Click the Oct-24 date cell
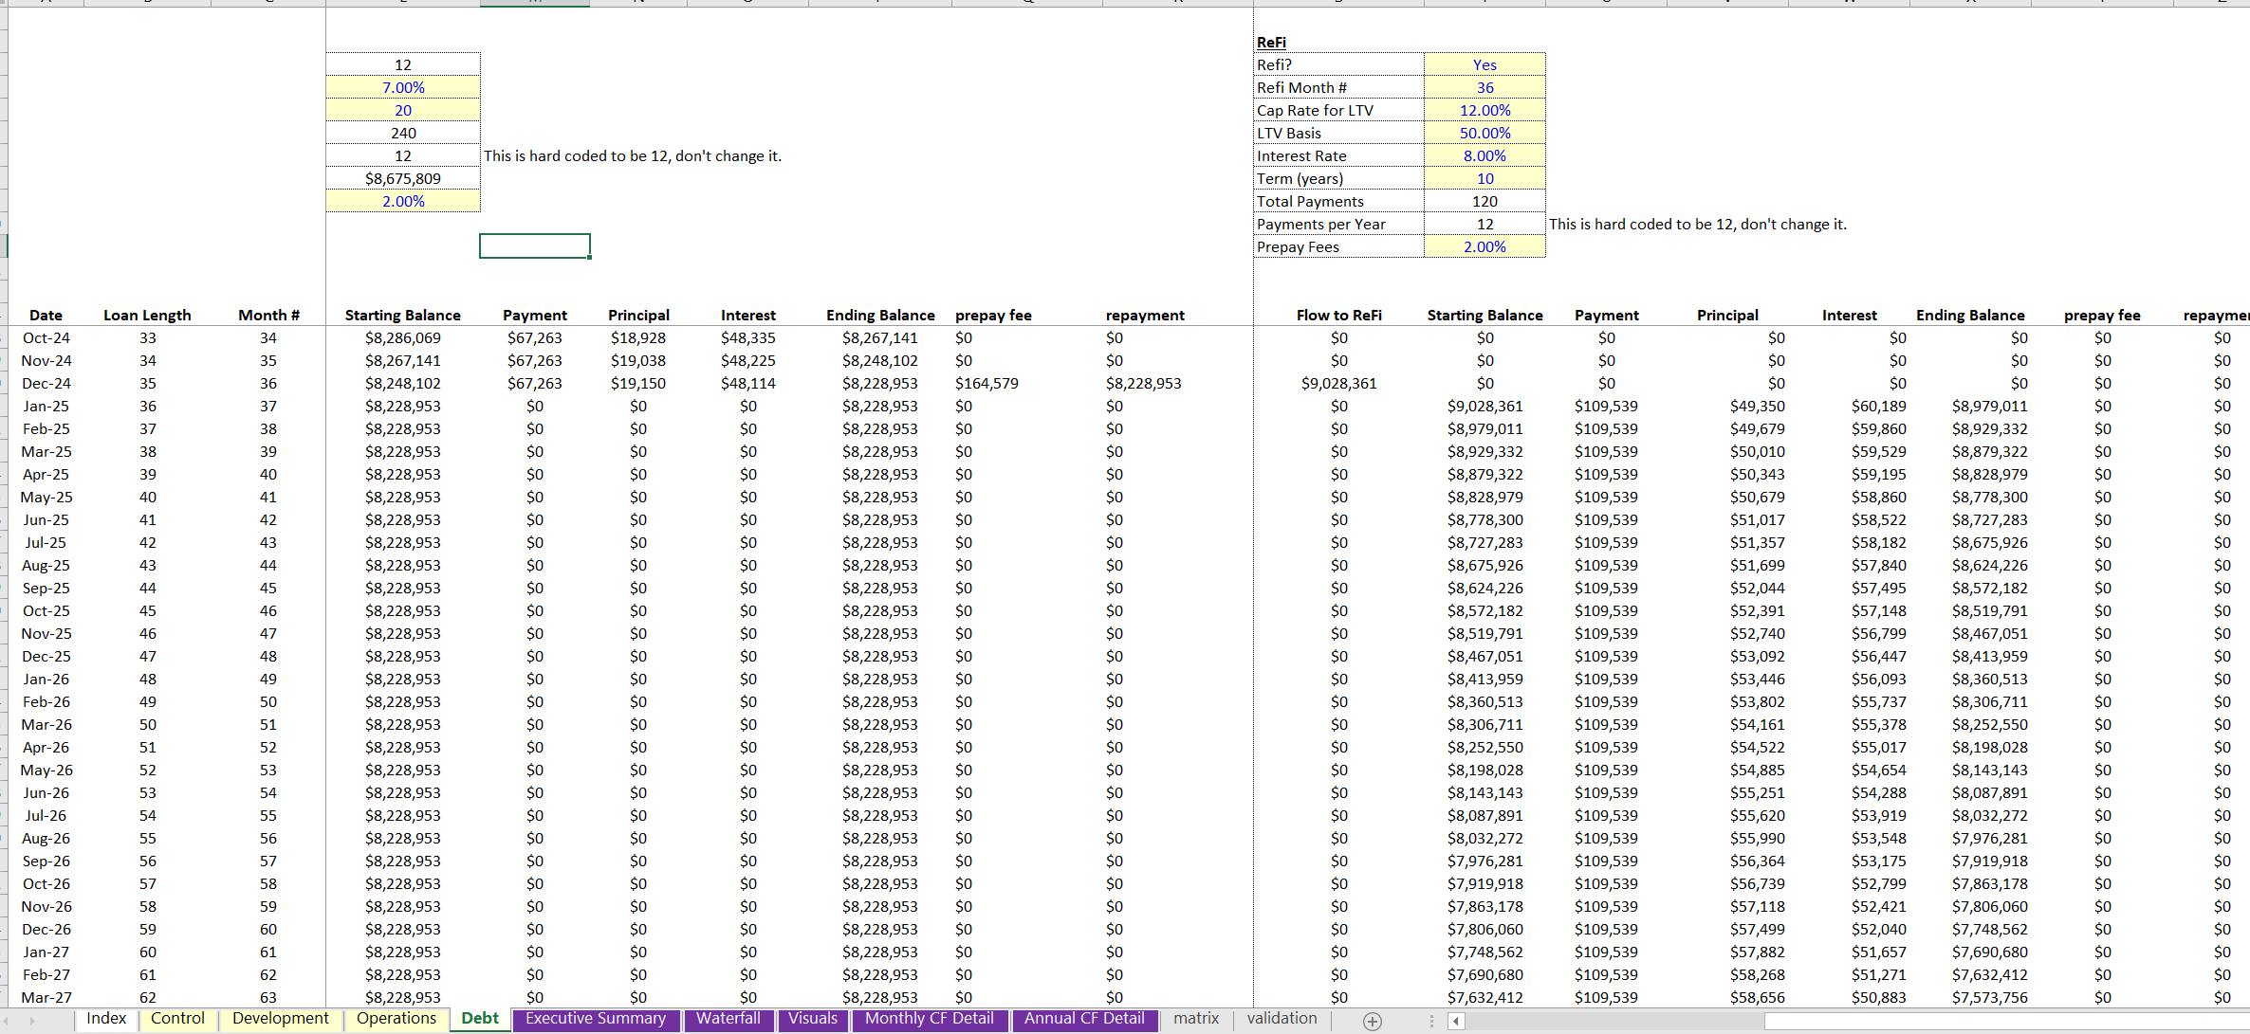The image size is (2250, 1034). coord(46,337)
